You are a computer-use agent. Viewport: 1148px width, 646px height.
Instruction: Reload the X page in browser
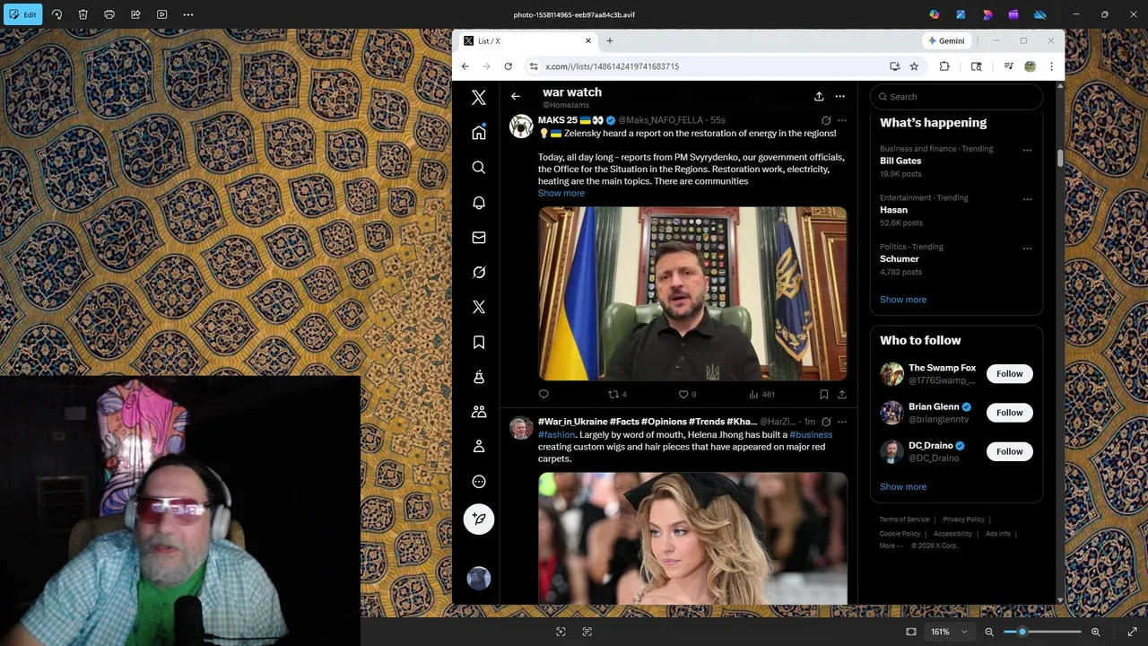[x=509, y=66]
